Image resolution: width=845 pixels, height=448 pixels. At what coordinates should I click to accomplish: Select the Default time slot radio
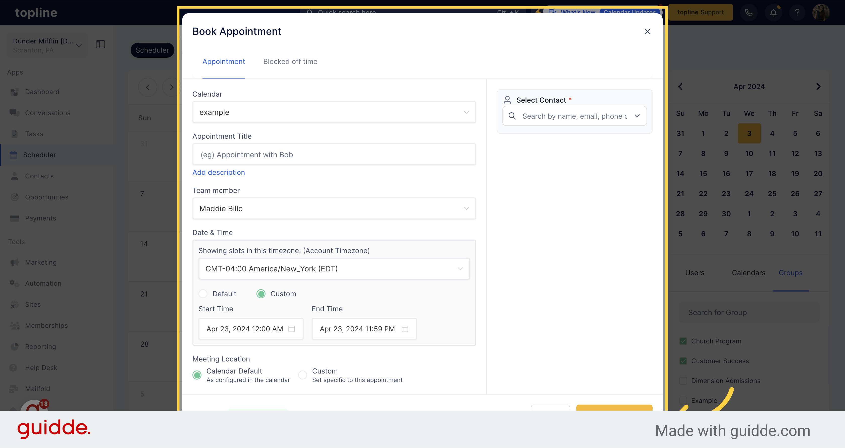pos(203,294)
